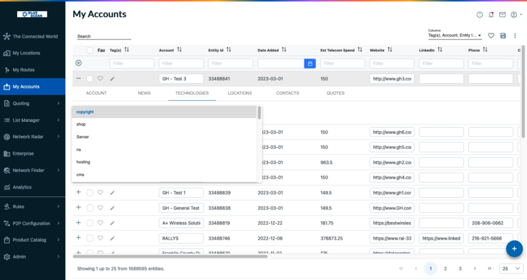Switch to the Locations tab
Image resolution: width=527 pixels, height=280 pixels.
pyautogui.click(x=239, y=94)
